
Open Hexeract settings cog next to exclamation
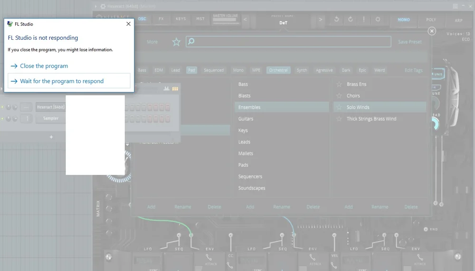pos(378,19)
